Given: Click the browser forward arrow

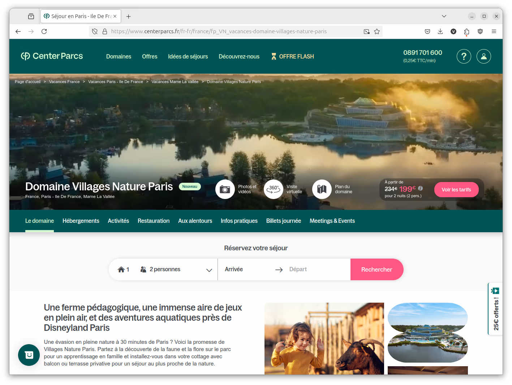Looking at the screenshot, I should (x=31, y=31).
